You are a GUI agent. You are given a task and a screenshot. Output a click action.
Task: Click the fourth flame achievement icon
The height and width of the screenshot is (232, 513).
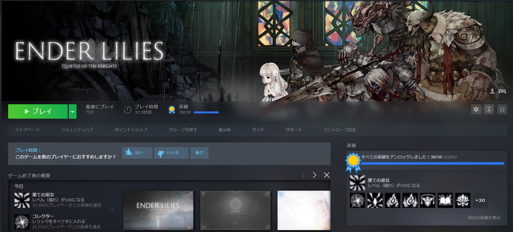pos(410,201)
